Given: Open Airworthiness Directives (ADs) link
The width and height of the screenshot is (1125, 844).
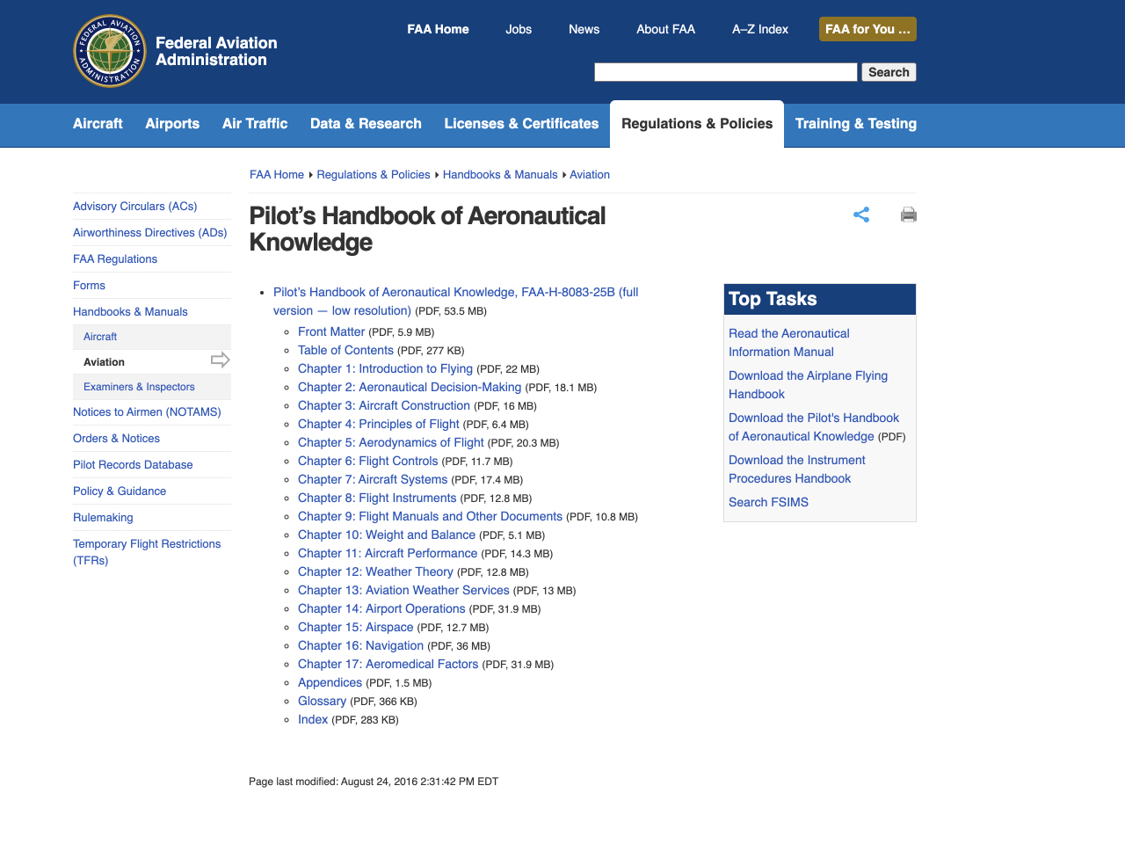Looking at the screenshot, I should point(149,233).
